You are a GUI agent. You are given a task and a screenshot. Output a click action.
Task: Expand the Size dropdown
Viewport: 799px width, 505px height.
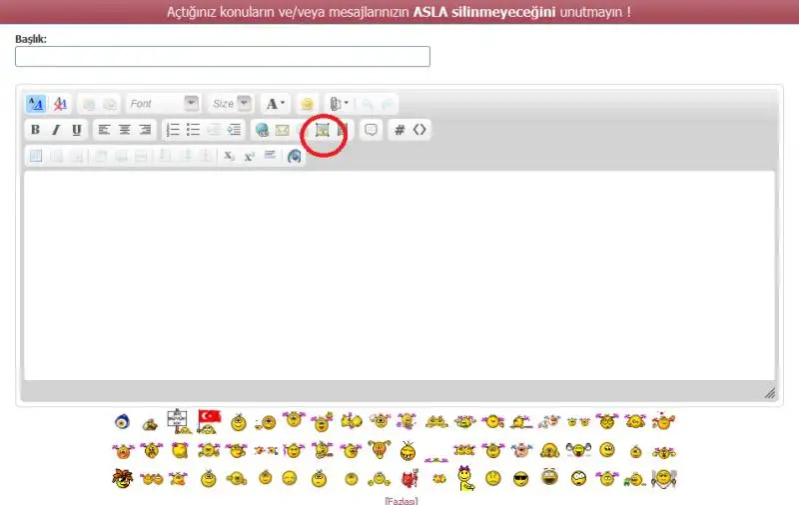(231, 104)
